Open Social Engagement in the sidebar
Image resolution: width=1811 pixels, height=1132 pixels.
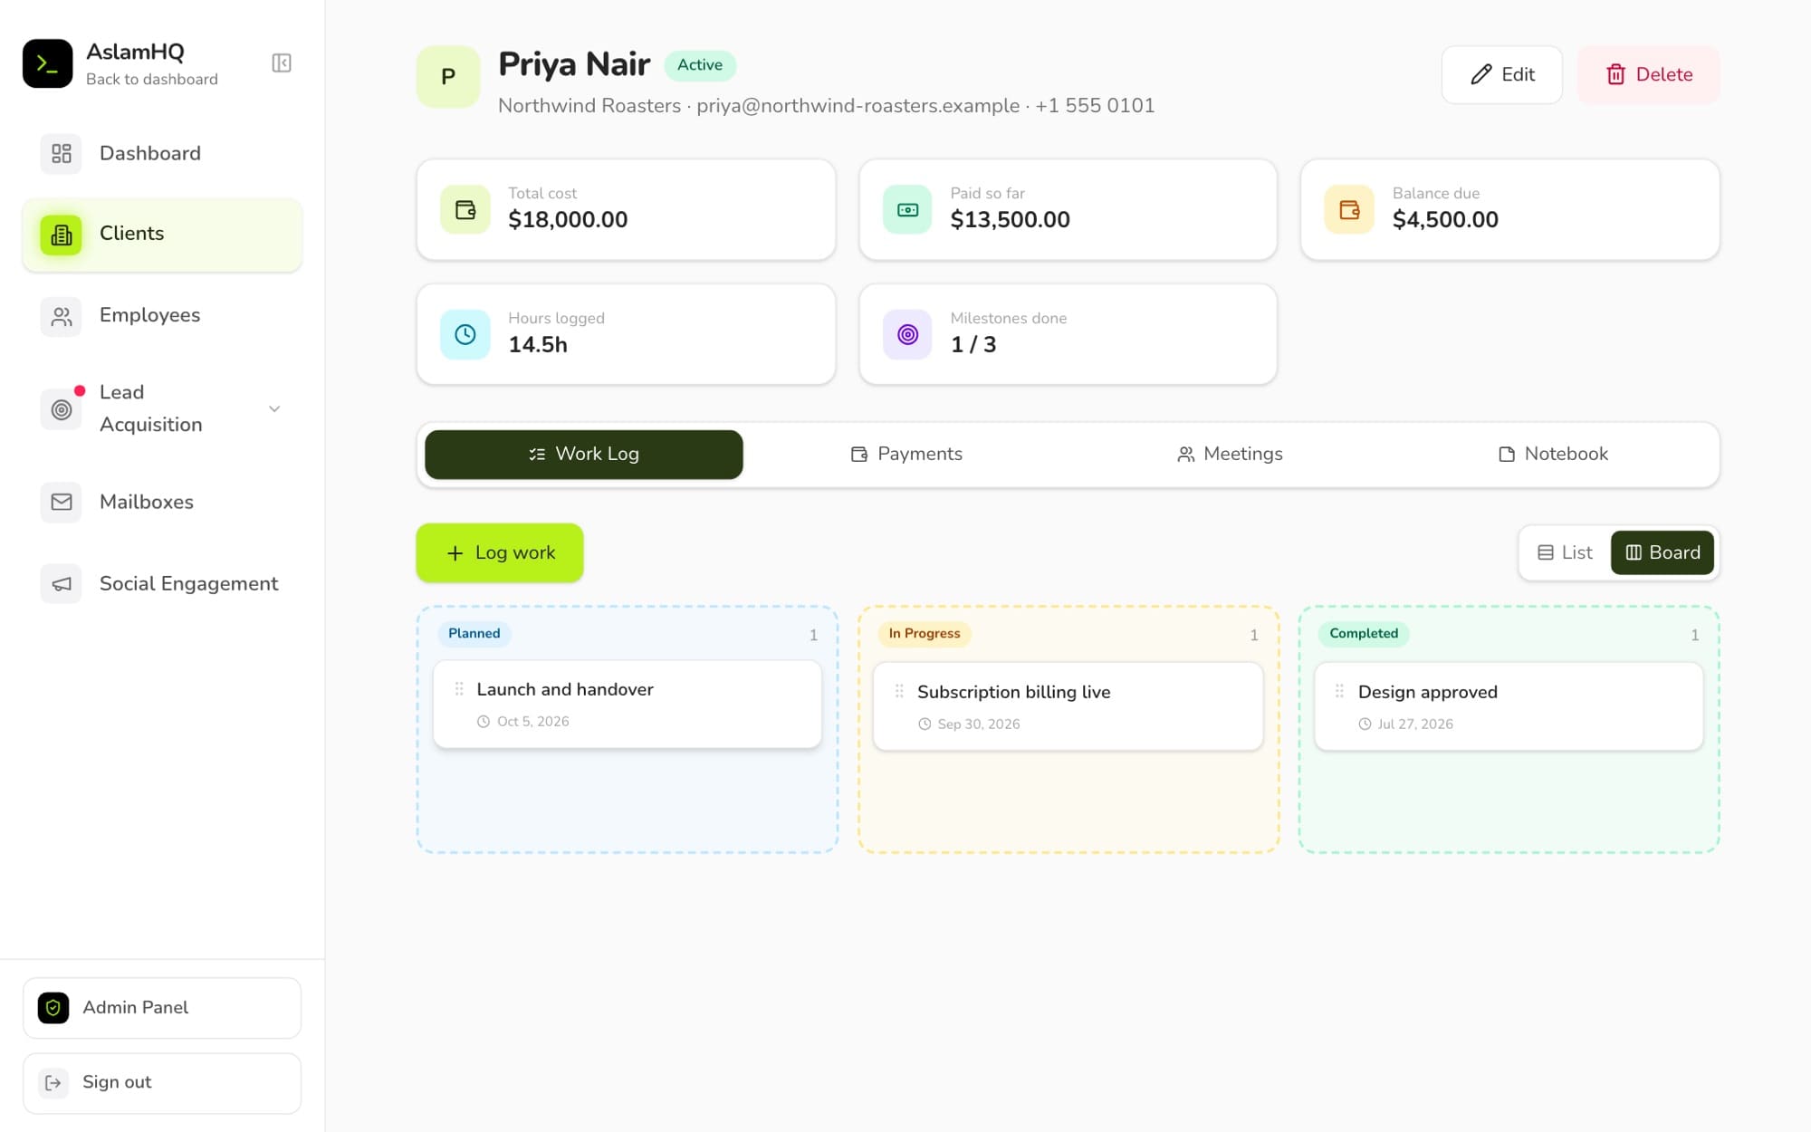162,584
